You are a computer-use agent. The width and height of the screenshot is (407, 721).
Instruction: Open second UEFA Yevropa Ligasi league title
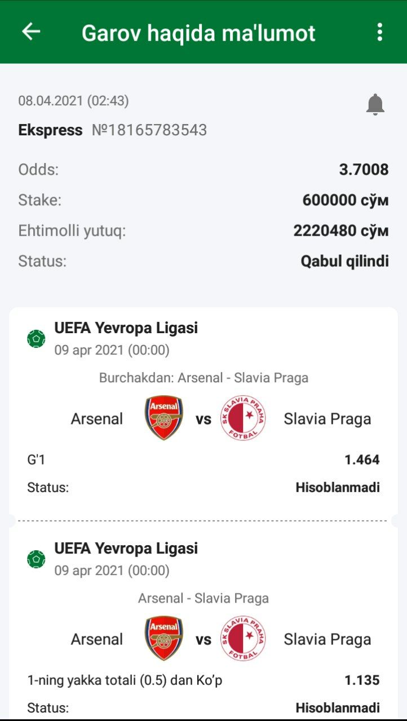click(126, 548)
